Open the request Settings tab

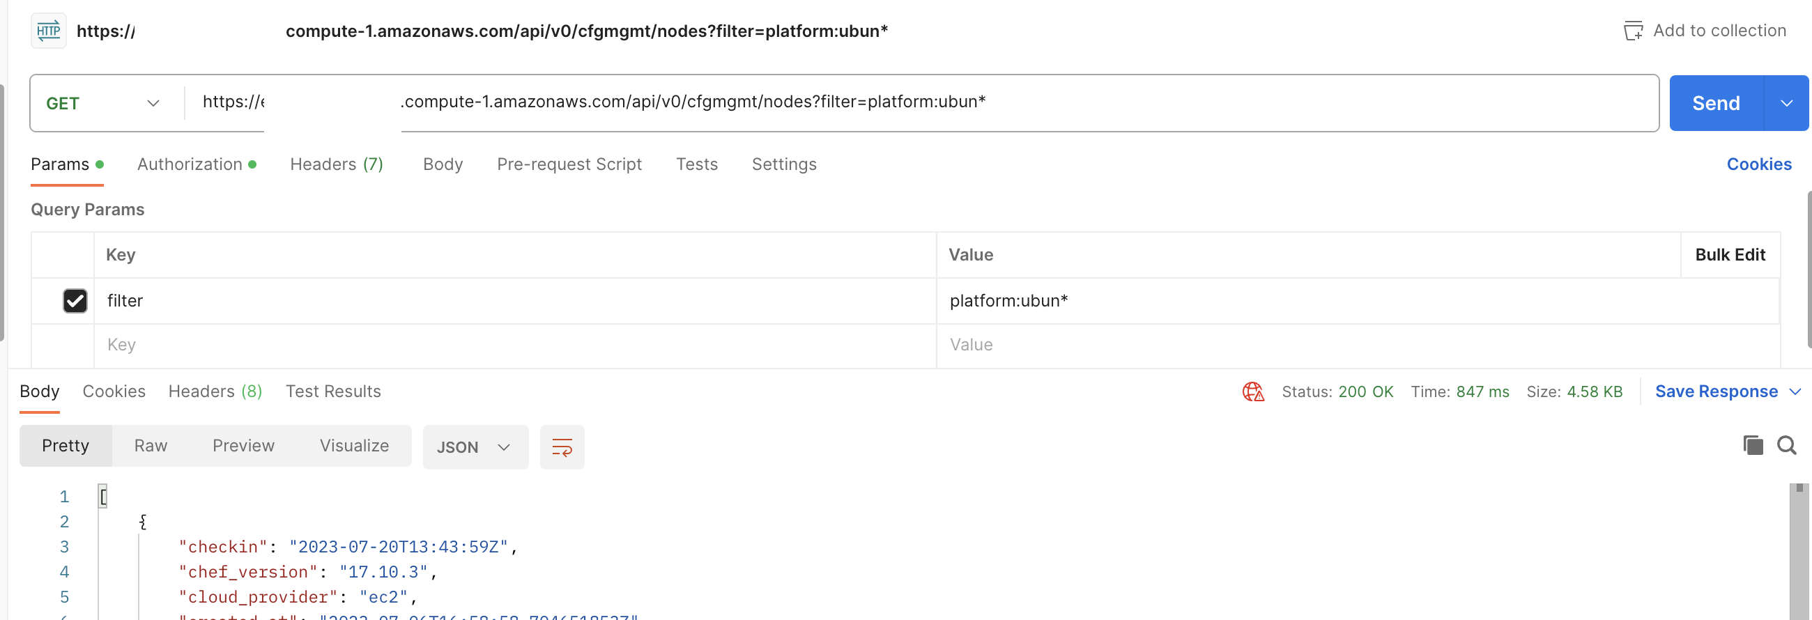[784, 164]
